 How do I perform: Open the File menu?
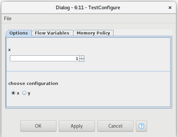pos(8,19)
